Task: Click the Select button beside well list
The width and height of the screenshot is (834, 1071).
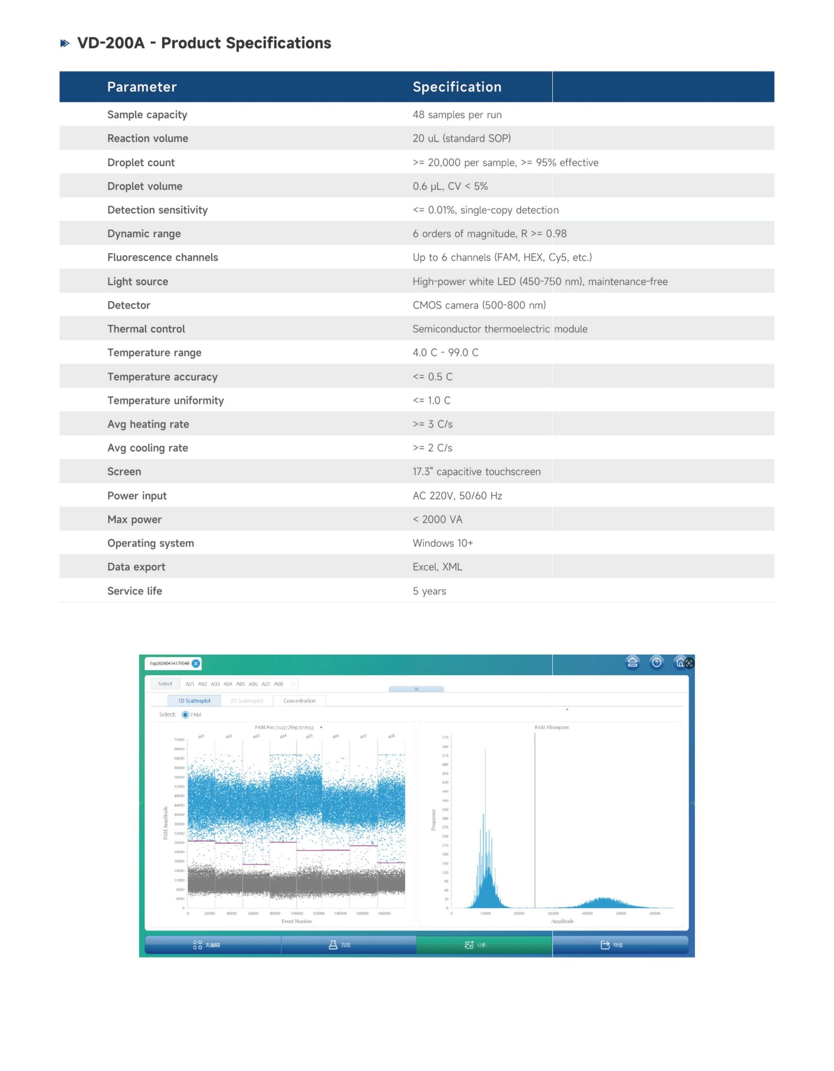Action: (x=165, y=683)
